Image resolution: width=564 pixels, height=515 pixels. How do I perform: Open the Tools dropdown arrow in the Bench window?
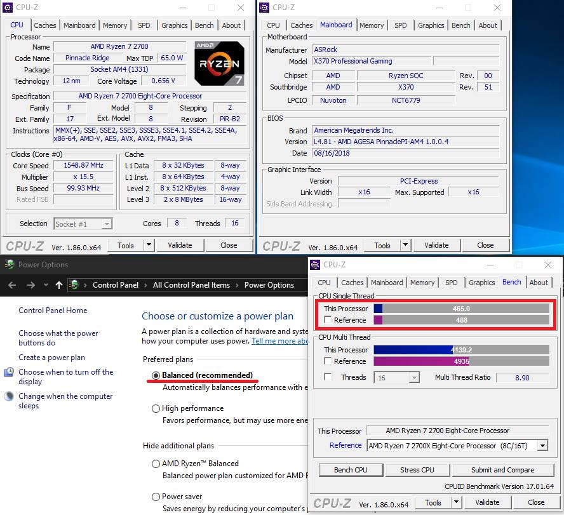(456, 502)
